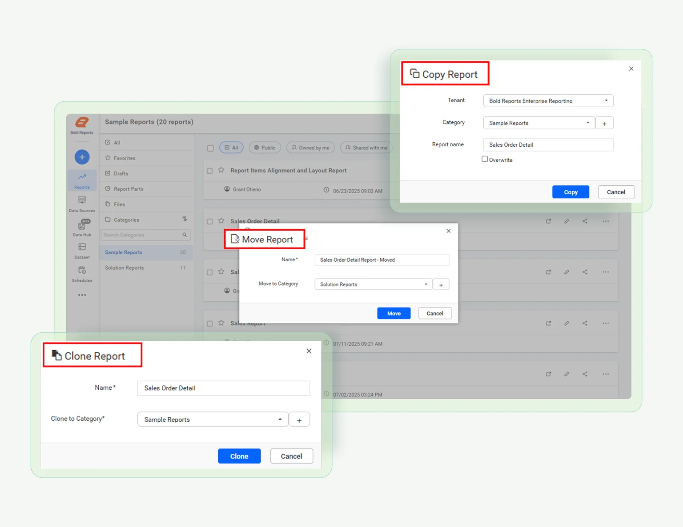Switch to the Public filter tab
Viewport: 683px width, 527px height.
(x=265, y=147)
